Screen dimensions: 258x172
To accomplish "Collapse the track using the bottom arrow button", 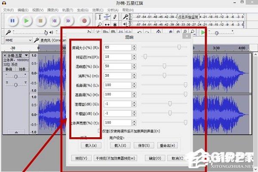I will [x=16, y=132].
